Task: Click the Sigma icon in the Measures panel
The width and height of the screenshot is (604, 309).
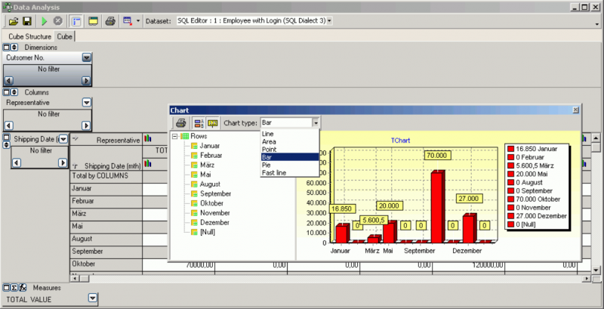Action: [x=14, y=287]
